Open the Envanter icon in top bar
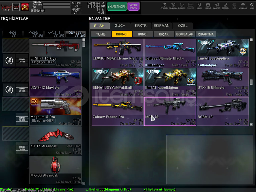This screenshot has height=192, width=256. [190, 6]
